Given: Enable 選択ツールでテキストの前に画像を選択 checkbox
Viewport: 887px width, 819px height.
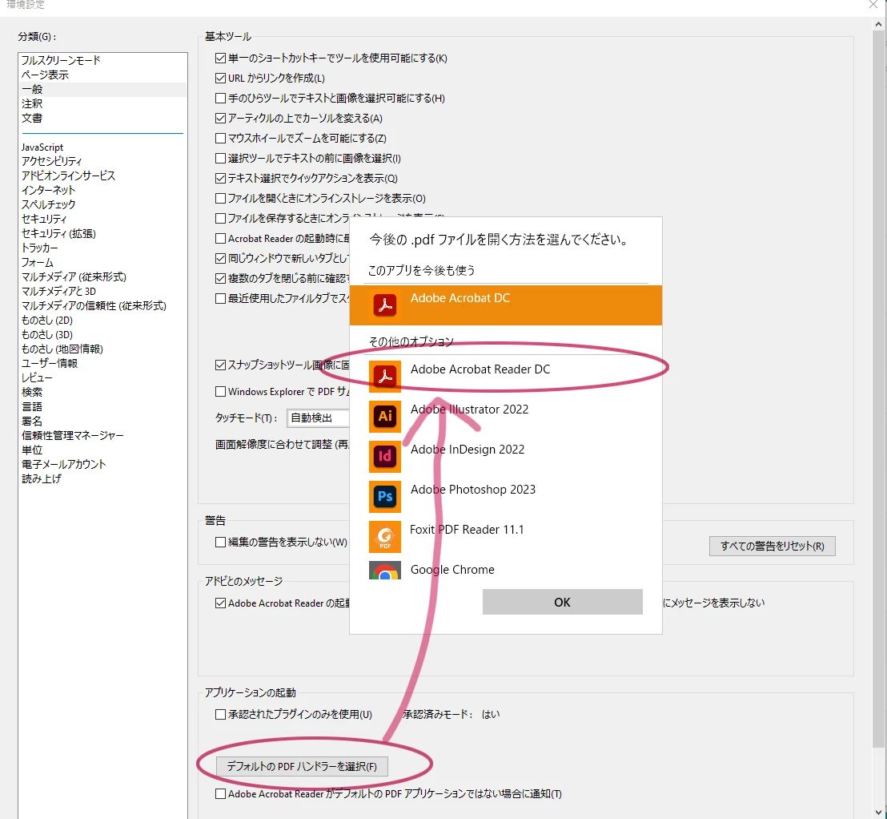Looking at the screenshot, I should pyautogui.click(x=221, y=158).
